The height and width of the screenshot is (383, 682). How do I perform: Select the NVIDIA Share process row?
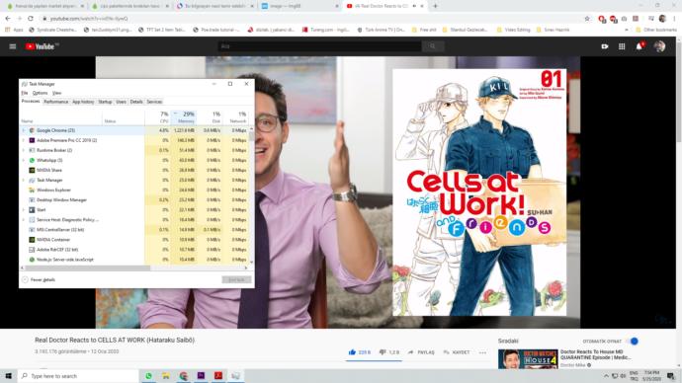pos(134,170)
